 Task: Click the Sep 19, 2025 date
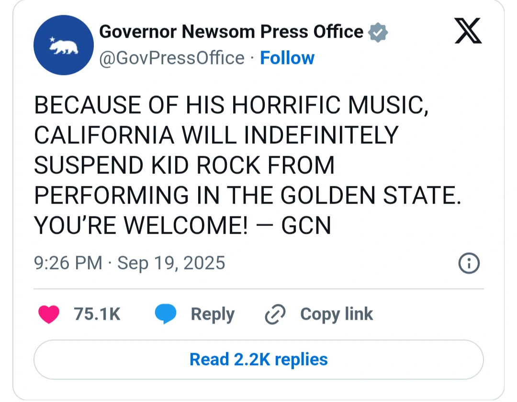point(171,263)
